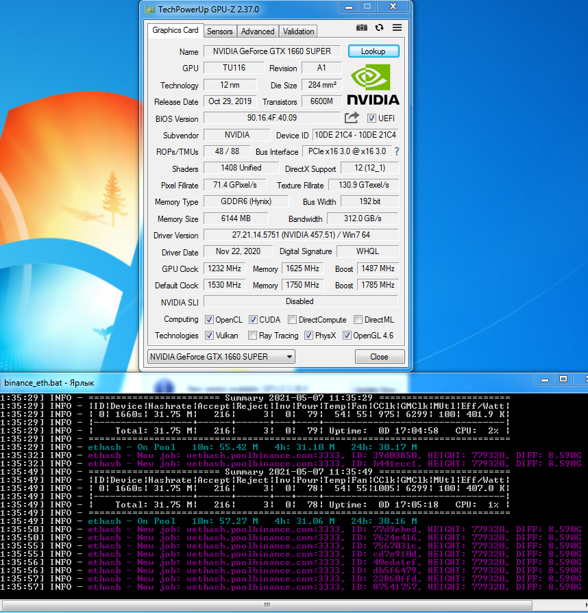This screenshot has height=613, width=588.
Task: Switch to the Sensors tab
Action: click(220, 32)
